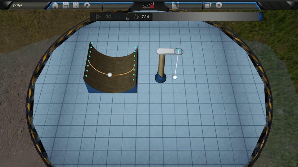This screenshot has width=298, height=167.
Task: Play the simulation
Action: tap(98, 17)
